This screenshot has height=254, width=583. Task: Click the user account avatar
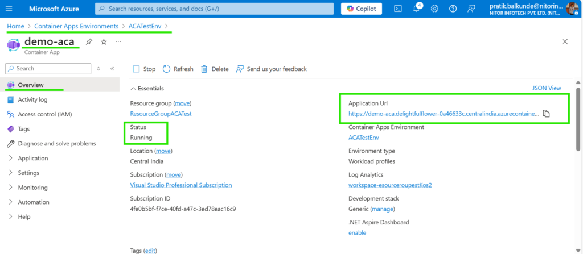tap(572, 9)
